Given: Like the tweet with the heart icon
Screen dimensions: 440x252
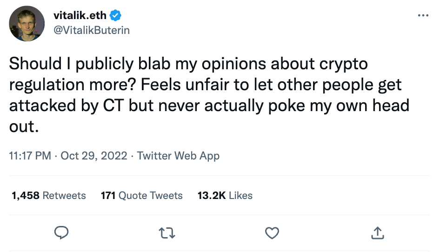Looking at the screenshot, I should pyautogui.click(x=272, y=232).
